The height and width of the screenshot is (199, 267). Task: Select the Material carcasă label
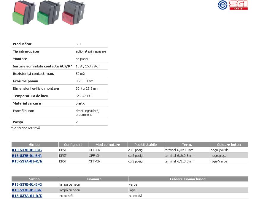pyautogui.click(x=27, y=103)
